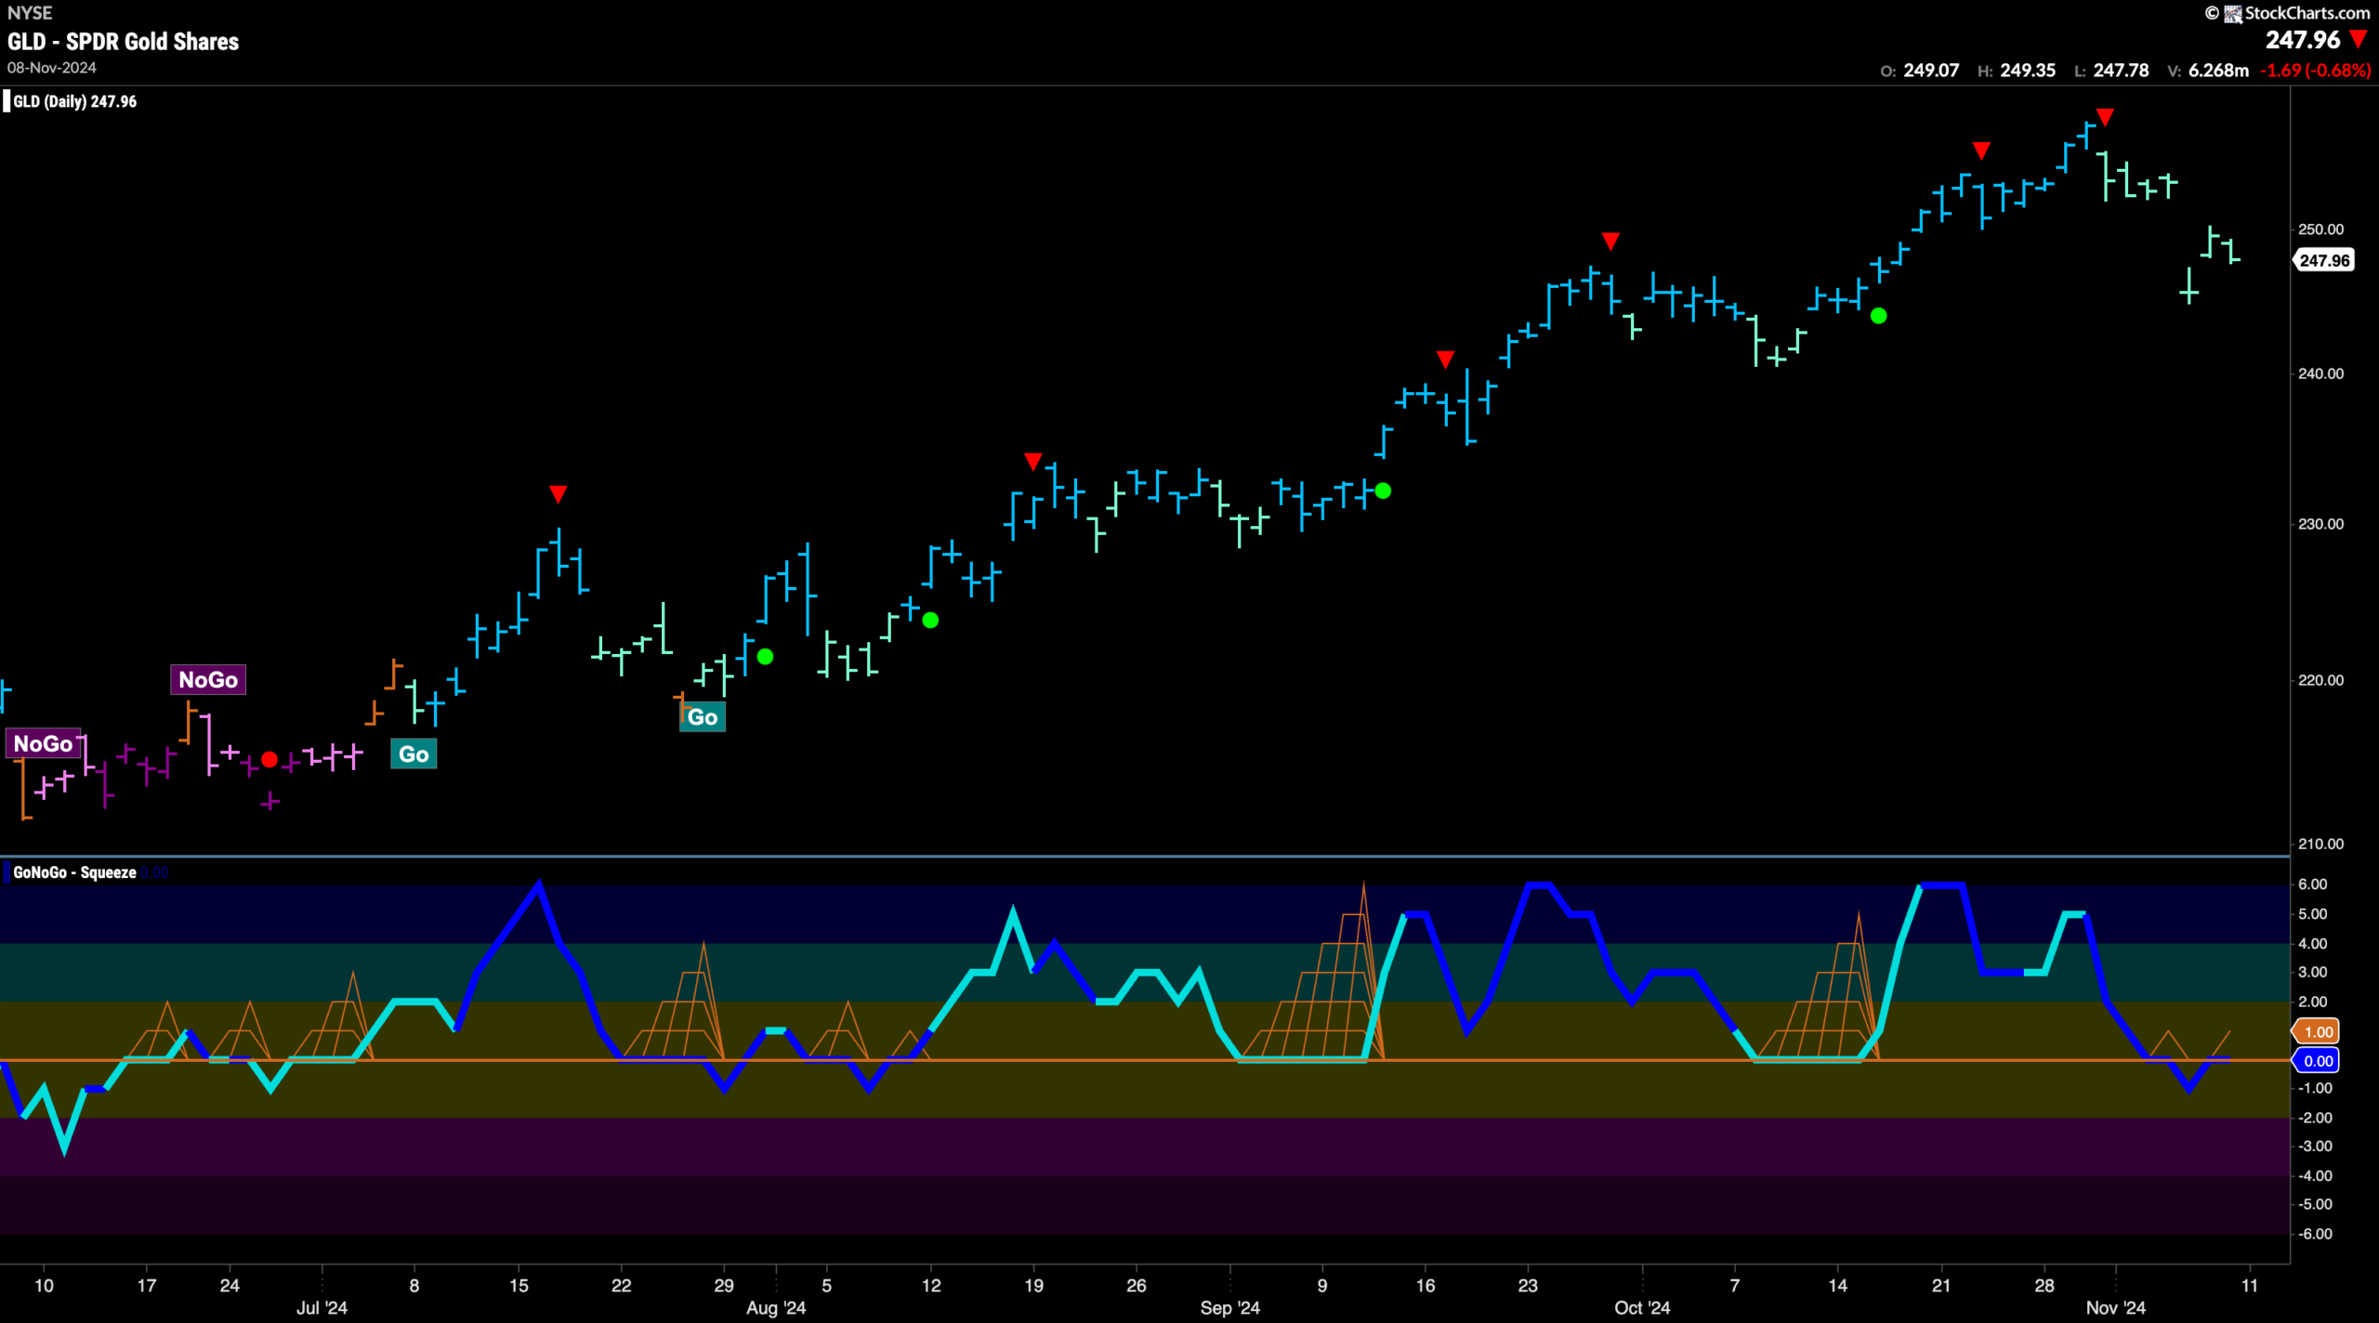Click the green circle marker near August 12
This screenshot has width=2379, height=1323.
coord(930,620)
